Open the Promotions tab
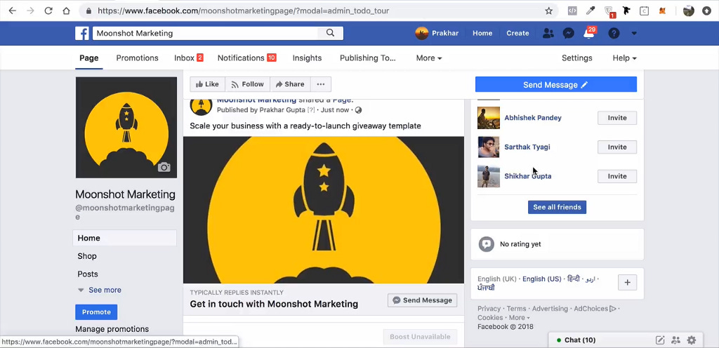This screenshot has height=348, width=719. [x=137, y=58]
